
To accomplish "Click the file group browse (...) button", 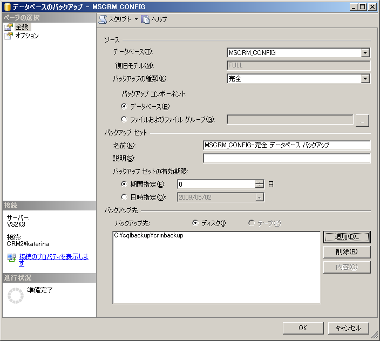I will coord(362,120).
